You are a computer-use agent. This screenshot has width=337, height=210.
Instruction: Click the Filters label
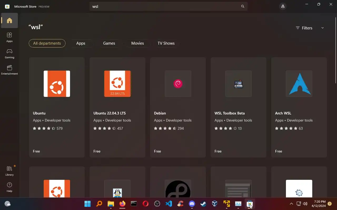tap(307, 28)
